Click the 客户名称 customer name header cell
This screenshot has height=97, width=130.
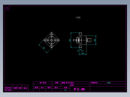tap(43, 83)
